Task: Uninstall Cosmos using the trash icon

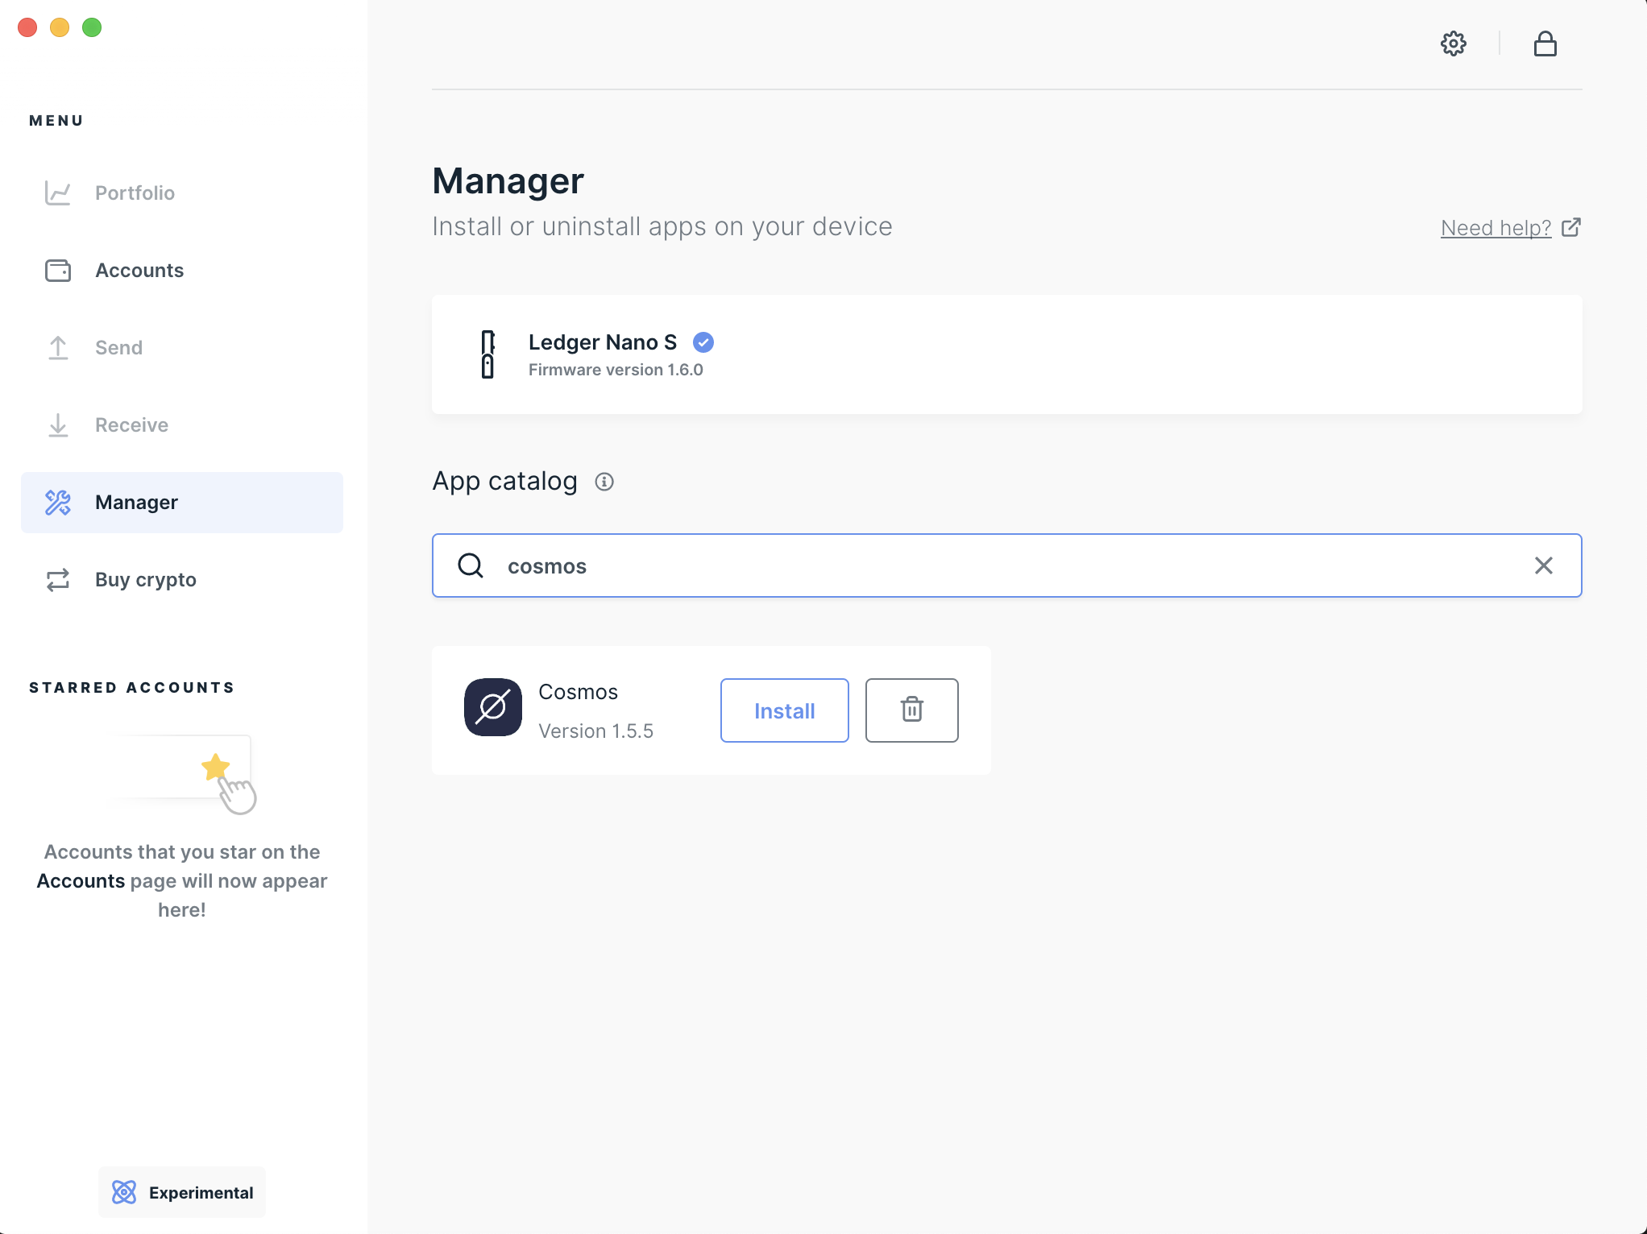Action: point(911,710)
